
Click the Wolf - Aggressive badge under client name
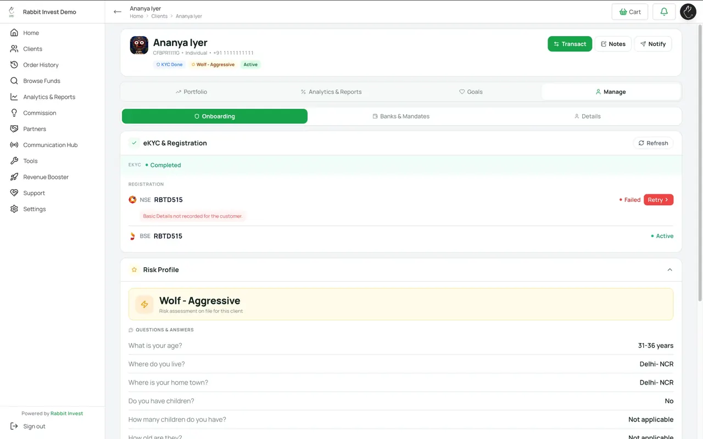point(213,65)
